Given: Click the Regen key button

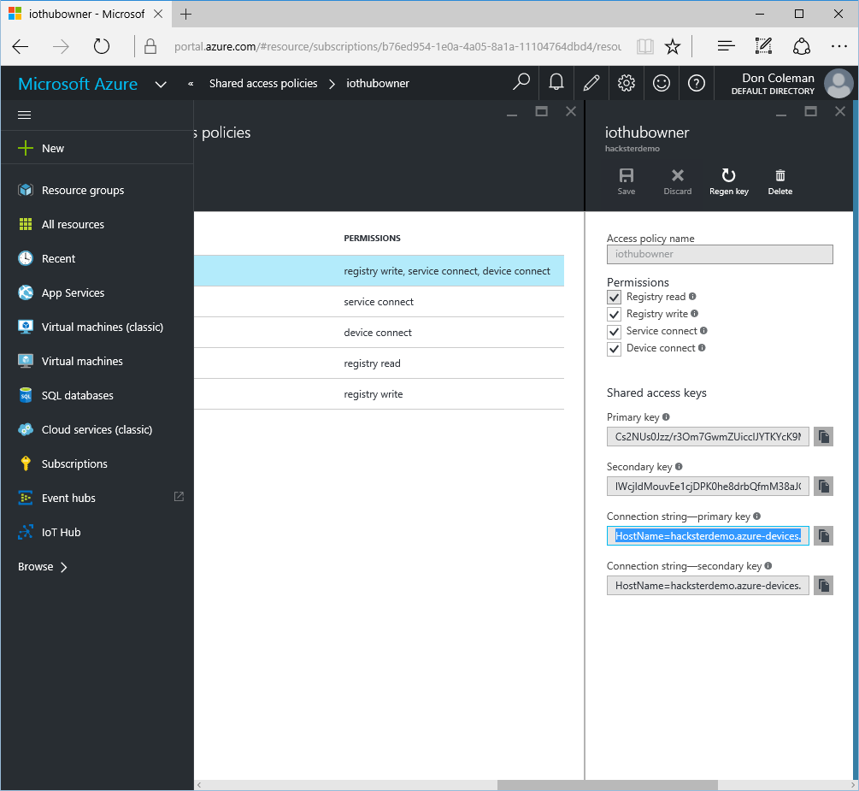Looking at the screenshot, I should click(728, 180).
